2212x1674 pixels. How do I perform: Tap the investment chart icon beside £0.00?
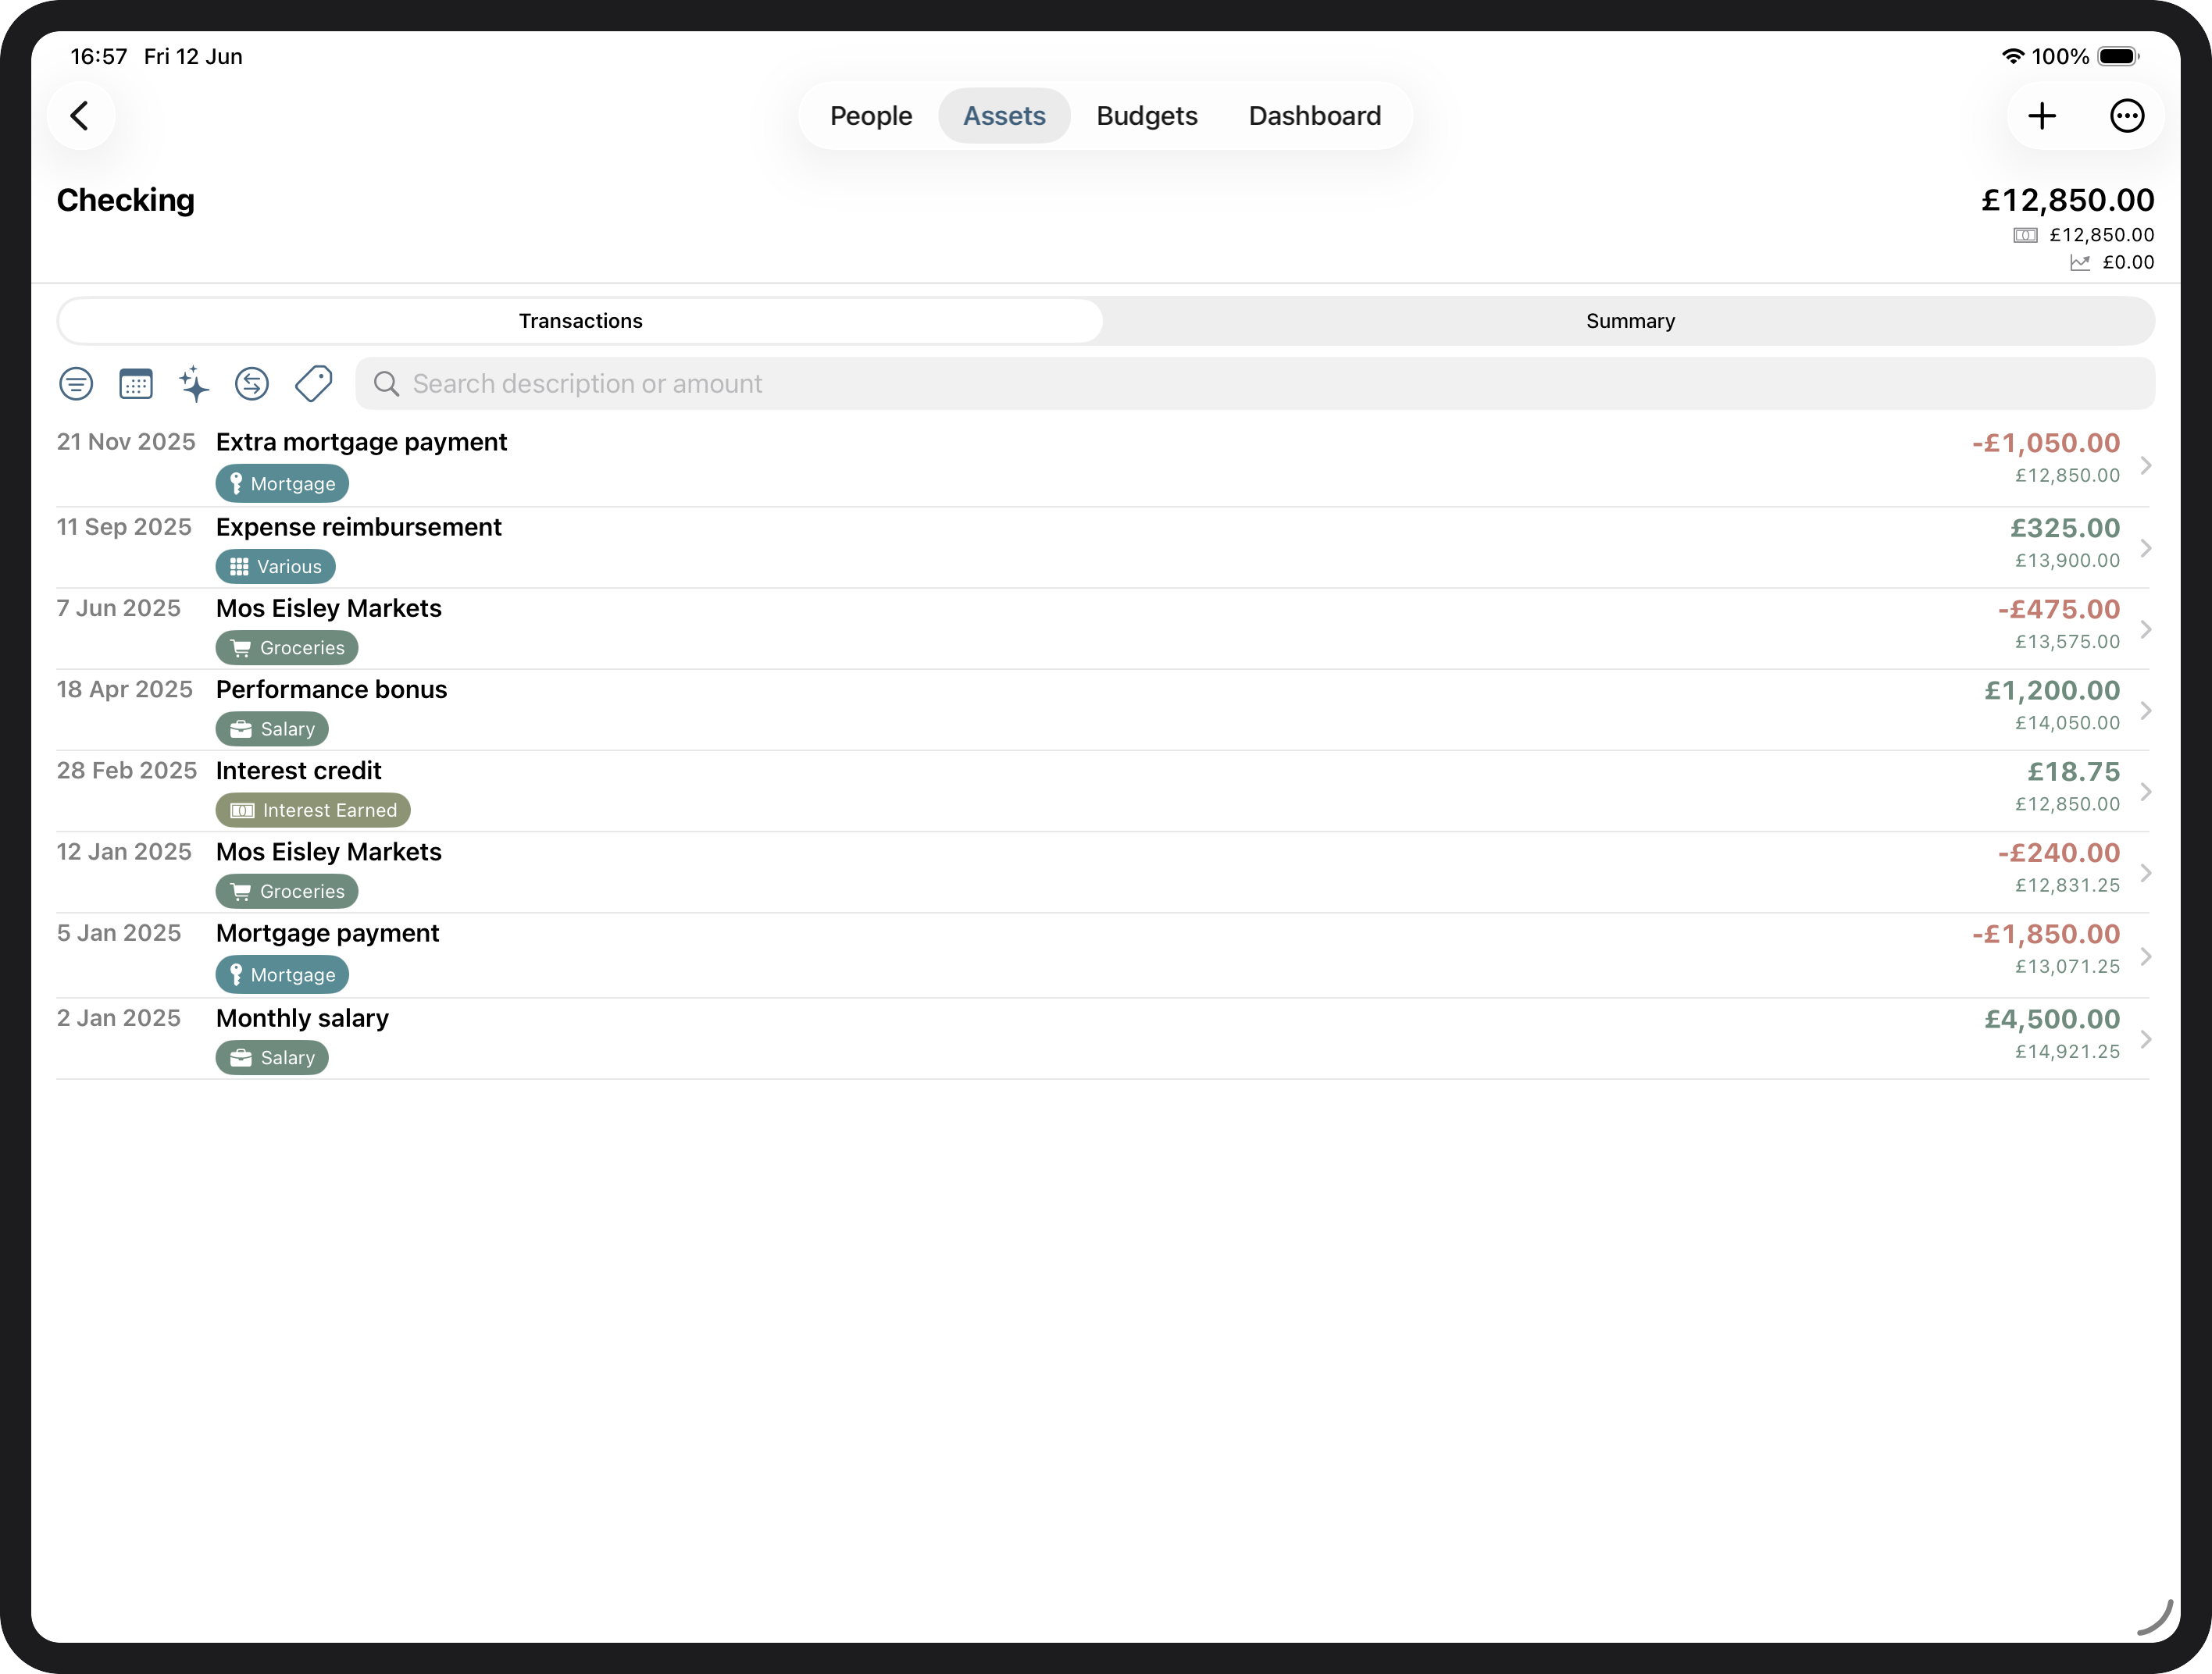(x=2080, y=263)
